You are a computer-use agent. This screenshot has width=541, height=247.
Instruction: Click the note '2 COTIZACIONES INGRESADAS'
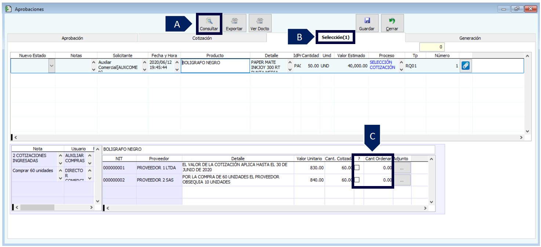tap(34, 158)
